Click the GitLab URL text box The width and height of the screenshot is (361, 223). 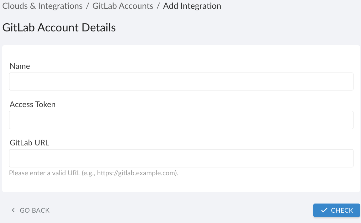[x=181, y=158]
